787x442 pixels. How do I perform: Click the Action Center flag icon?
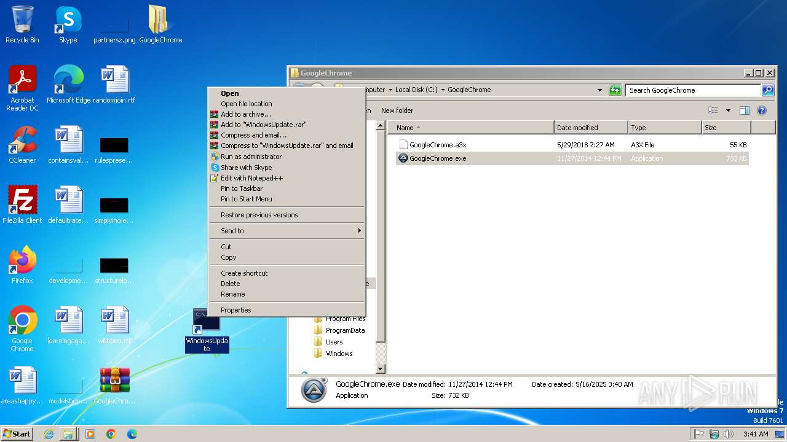pos(698,434)
